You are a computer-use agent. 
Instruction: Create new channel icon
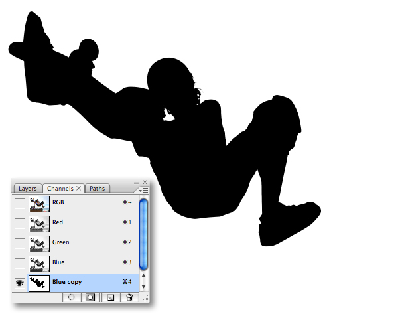click(110, 297)
